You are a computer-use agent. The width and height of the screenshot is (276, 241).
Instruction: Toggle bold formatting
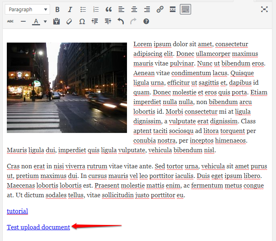click(x=57, y=10)
